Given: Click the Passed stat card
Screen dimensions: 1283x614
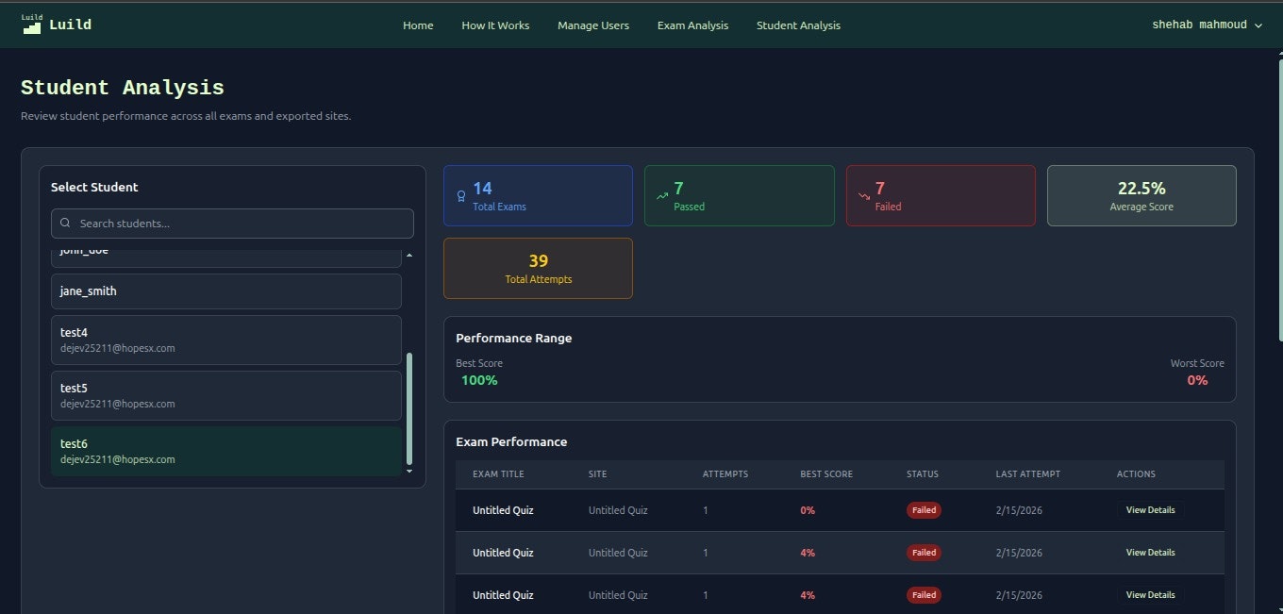Looking at the screenshot, I should (740, 196).
